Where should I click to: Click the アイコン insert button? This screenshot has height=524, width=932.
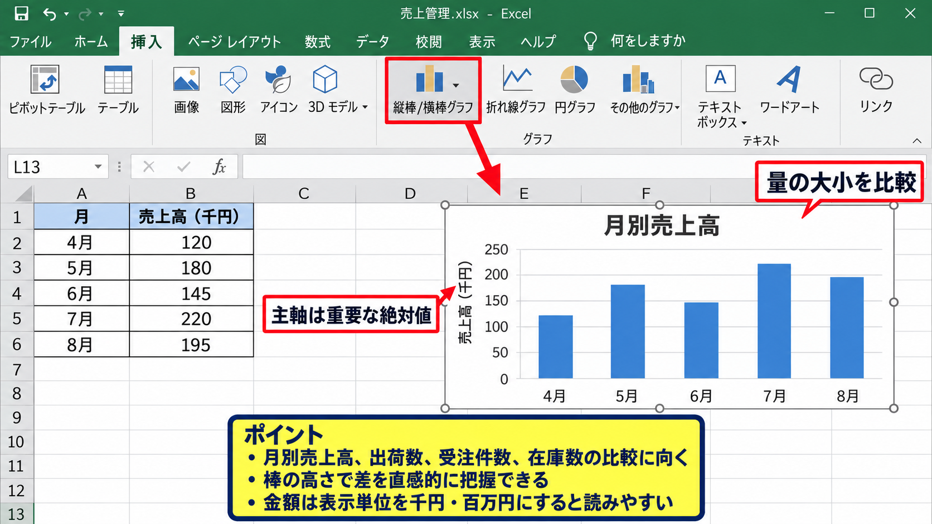279,90
